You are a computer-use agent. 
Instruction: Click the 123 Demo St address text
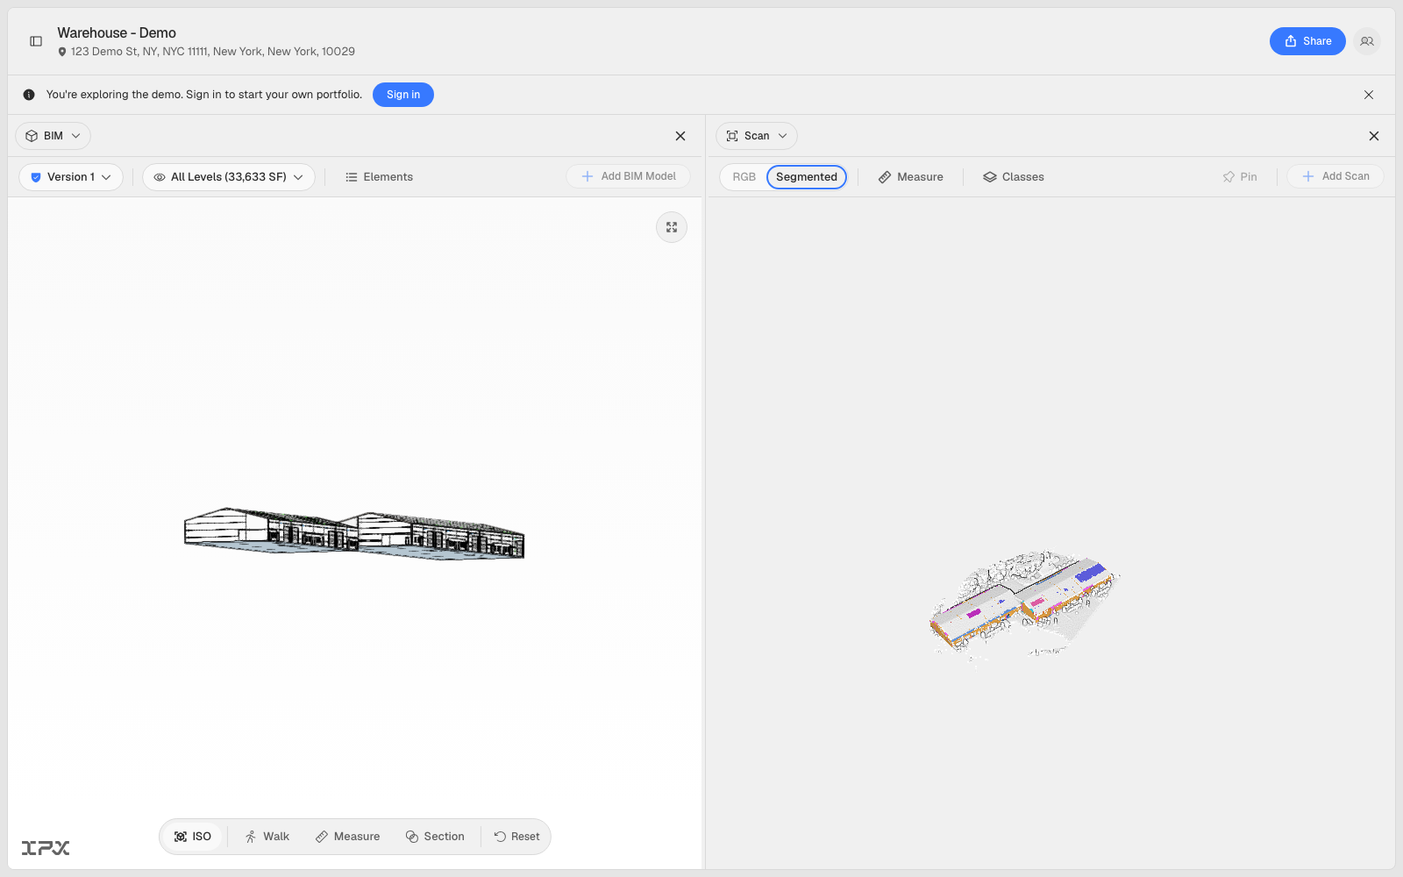(213, 52)
